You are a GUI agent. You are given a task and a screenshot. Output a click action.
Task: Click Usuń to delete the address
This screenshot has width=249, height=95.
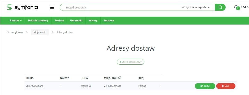[226, 86]
